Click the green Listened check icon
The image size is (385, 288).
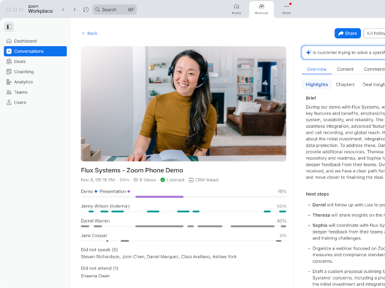[x=162, y=180]
